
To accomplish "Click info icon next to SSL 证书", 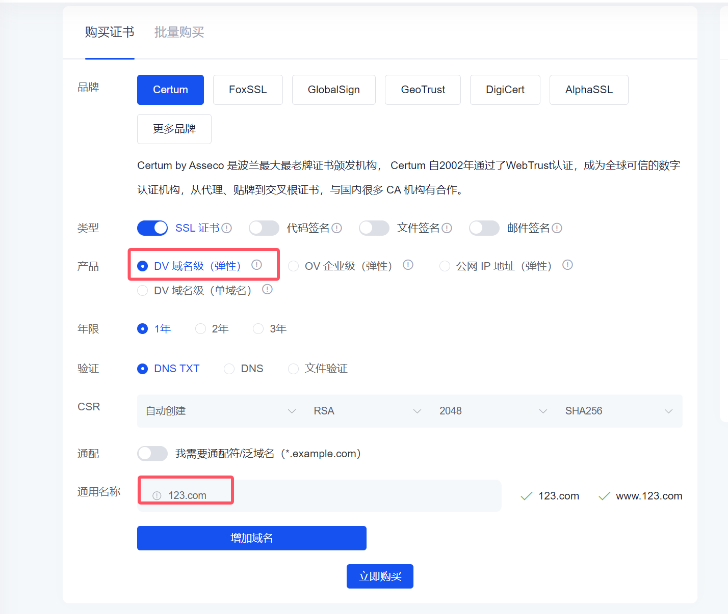I will (x=227, y=228).
